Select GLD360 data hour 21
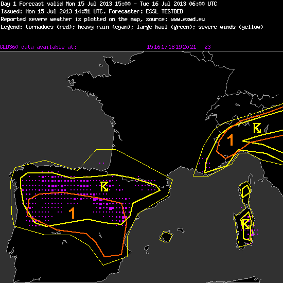 click(x=193, y=47)
